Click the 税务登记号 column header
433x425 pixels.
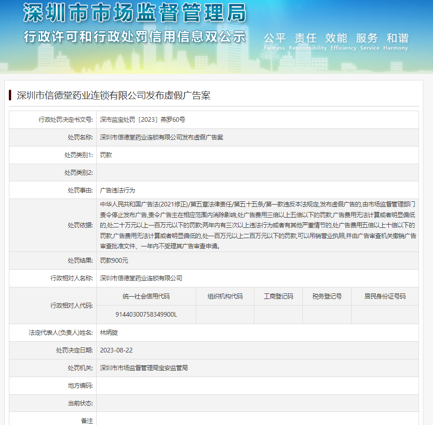point(327,296)
